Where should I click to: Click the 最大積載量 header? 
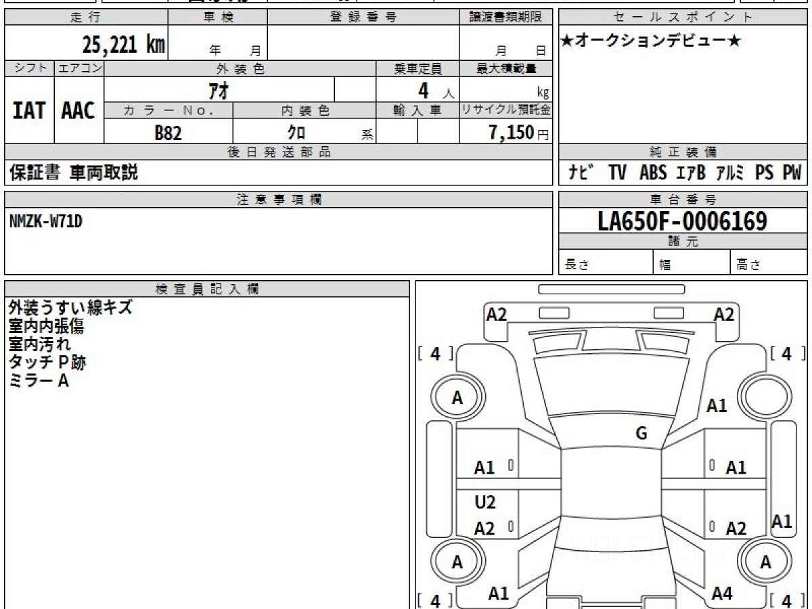pos(505,68)
